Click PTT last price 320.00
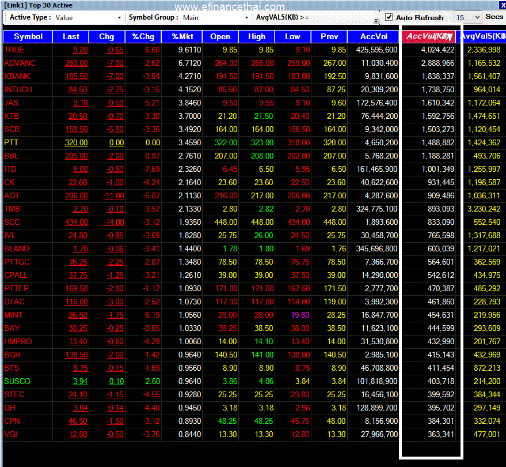Viewport: 506px width, 467px height. 76,142
